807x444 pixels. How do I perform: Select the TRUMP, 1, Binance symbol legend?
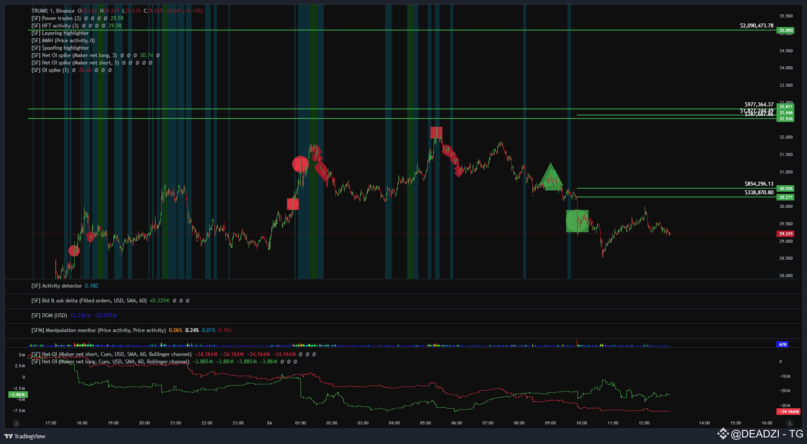point(53,11)
